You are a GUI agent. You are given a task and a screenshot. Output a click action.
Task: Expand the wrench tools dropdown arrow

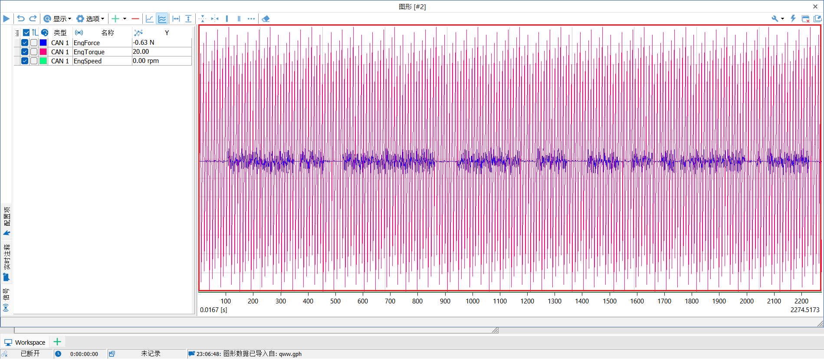783,19
